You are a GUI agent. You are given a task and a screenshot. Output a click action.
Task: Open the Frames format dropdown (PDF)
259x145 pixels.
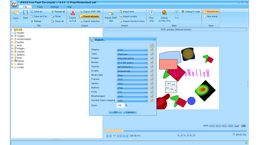pyautogui.click(x=132, y=80)
